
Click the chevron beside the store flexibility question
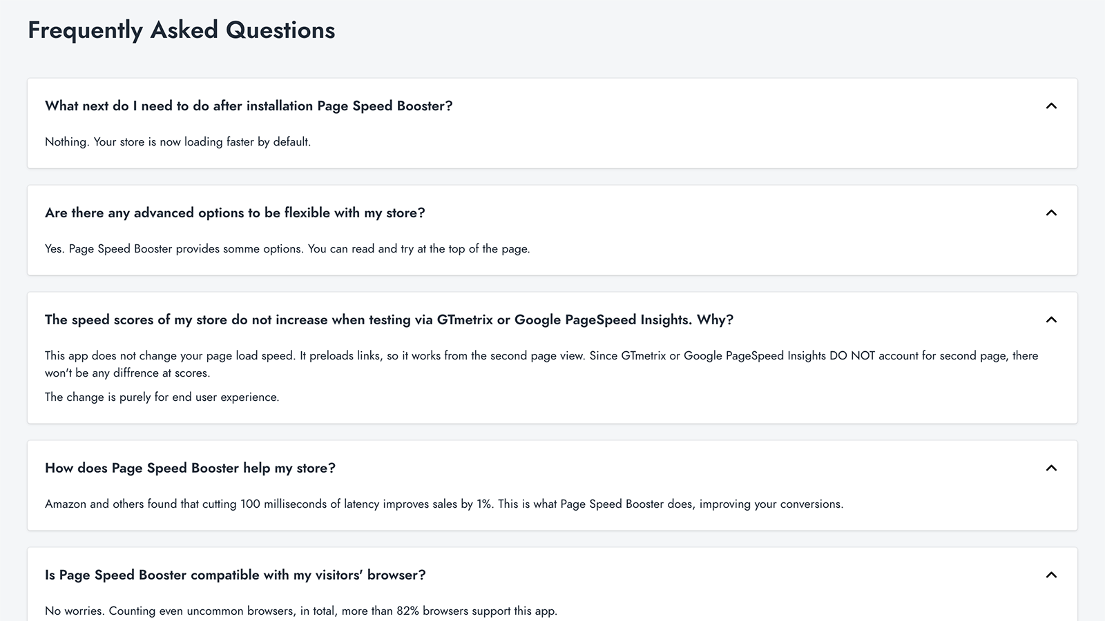[1052, 213]
